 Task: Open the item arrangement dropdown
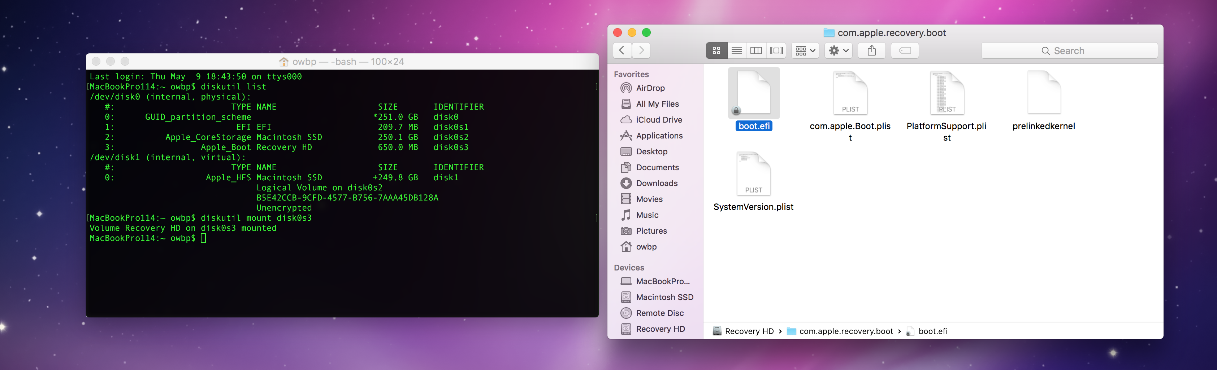pos(805,50)
